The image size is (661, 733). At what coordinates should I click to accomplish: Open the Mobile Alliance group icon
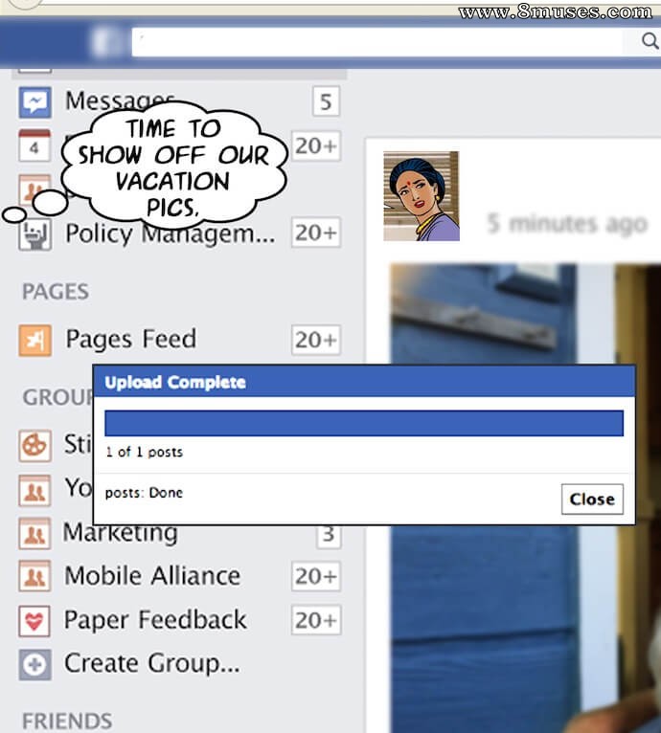(x=34, y=576)
